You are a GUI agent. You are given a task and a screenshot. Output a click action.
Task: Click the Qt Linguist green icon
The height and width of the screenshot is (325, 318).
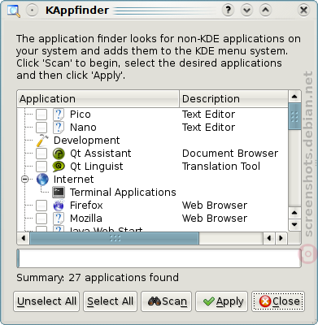[x=59, y=167]
